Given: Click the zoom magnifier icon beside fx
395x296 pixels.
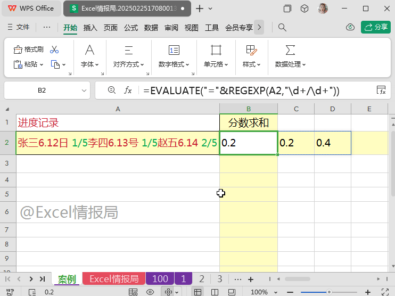Looking at the screenshot, I should click(111, 91).
